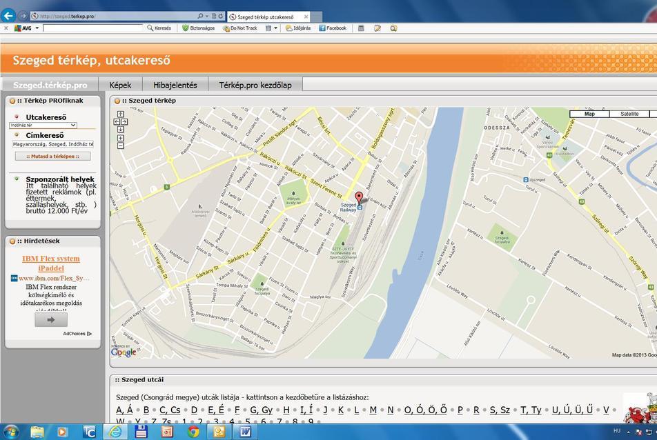Screen dimensions: 657x440
Task: Expand the trash can dropdown arrow
Action: (275, 28)
